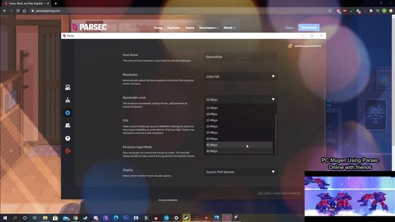The width and height of the screenshot is (395, 222).
Task: Choose 30 Mbps from bandwidth list
Action: [x=239, y=126]
